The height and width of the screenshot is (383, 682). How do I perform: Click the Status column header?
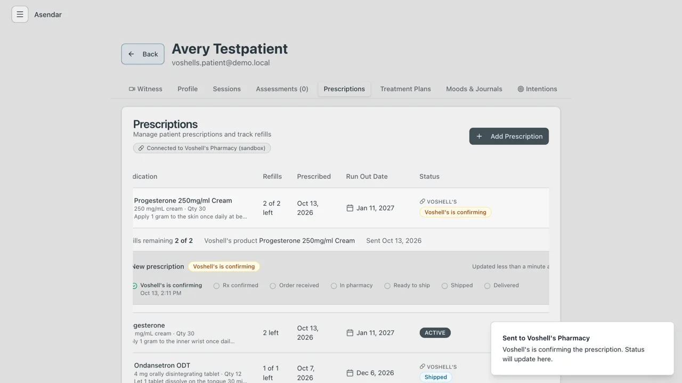click(x=429, y=177)
